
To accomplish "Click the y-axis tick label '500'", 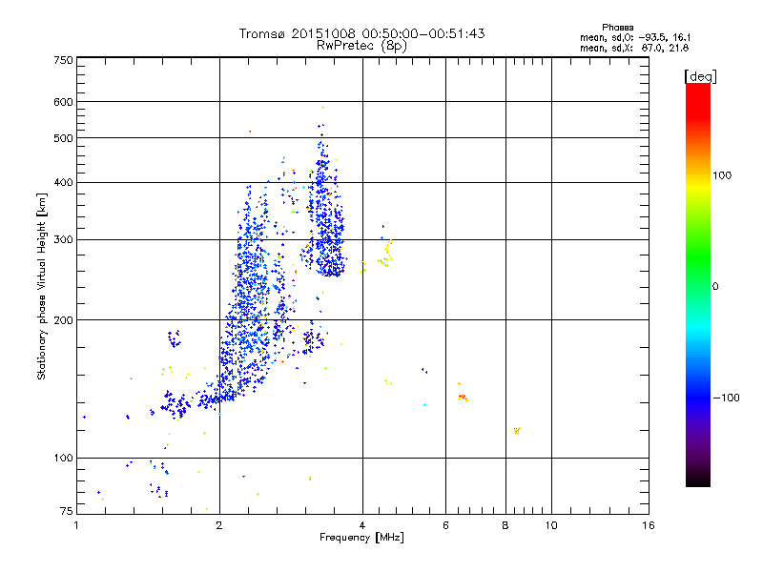I will click(x=63, y=138).
